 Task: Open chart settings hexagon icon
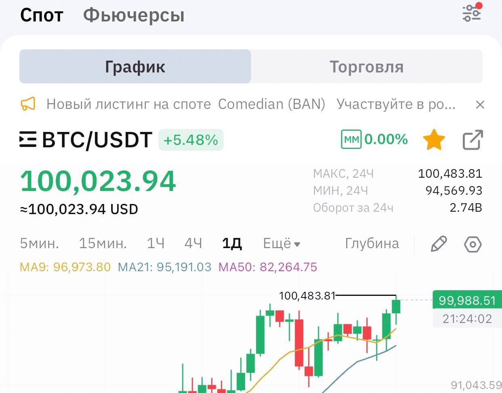click(x=472, y=244)
